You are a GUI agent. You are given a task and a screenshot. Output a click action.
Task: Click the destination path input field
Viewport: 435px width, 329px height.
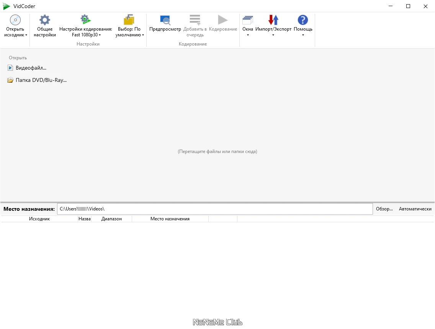(x=215, y=209)
